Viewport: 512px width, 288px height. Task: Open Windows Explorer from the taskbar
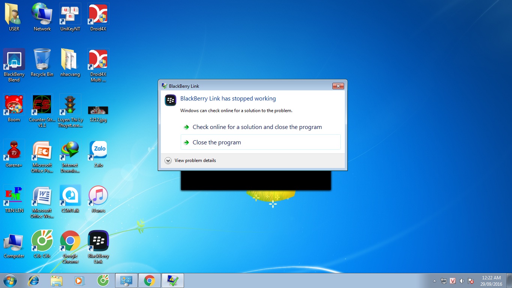point(57,280)
